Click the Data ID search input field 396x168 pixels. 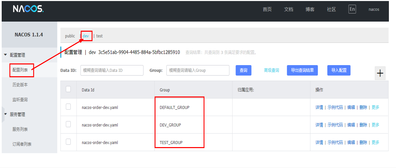tap(112, 70)
